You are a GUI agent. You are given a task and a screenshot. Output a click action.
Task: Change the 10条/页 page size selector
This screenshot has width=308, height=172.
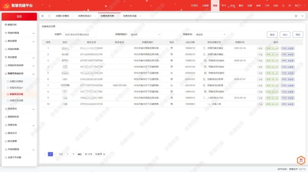100,154
